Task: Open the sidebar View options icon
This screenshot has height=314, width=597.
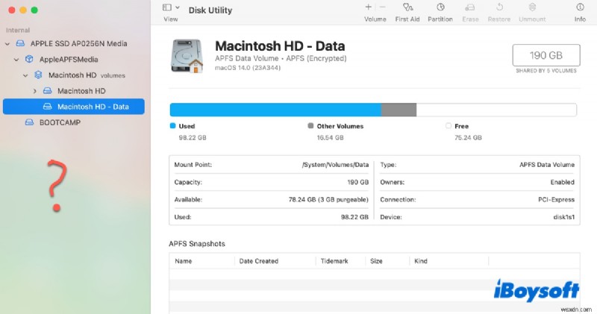Action: pyautogui.click(x=166, y=7)
